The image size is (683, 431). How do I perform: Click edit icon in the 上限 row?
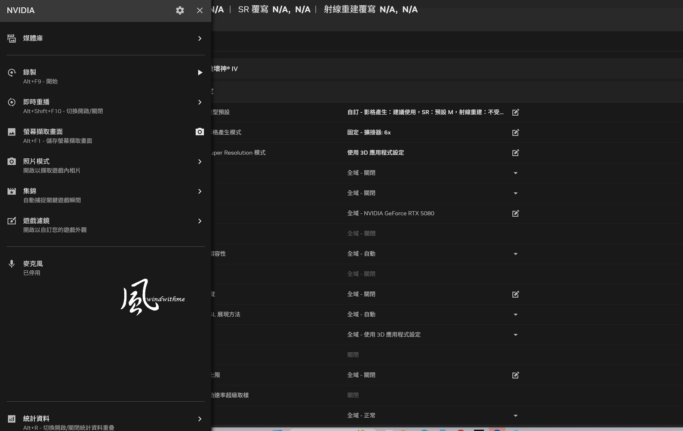click(515, 375)
